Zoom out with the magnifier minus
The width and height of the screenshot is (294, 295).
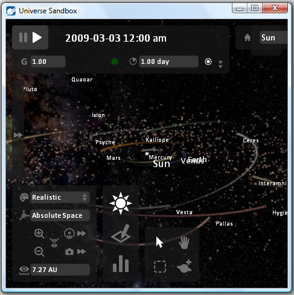(39, 252)
